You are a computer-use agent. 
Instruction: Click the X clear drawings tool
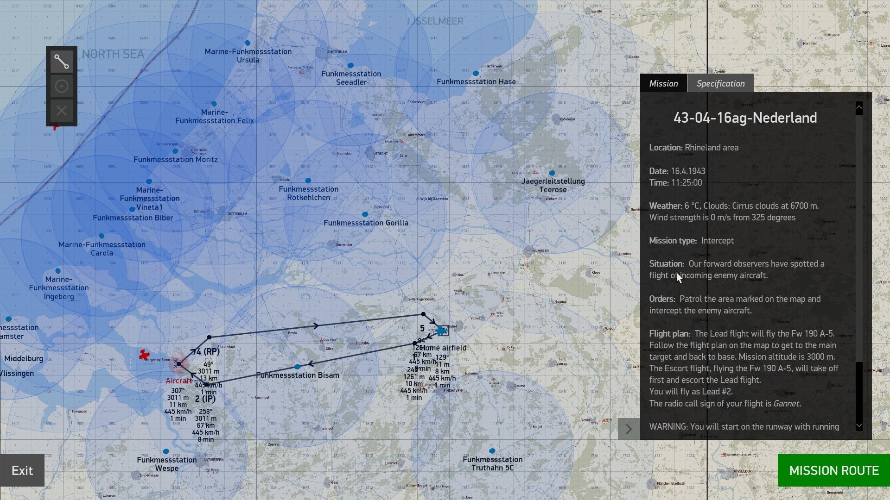(x=62, y=111)
